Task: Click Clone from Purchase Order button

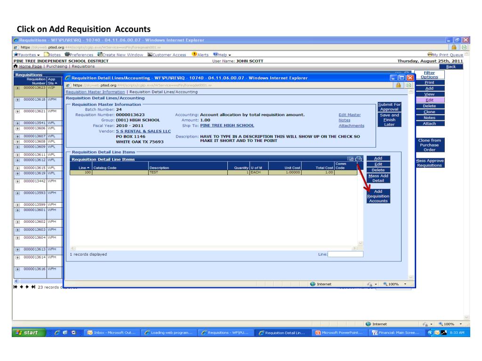Action: tap(429, 145)
